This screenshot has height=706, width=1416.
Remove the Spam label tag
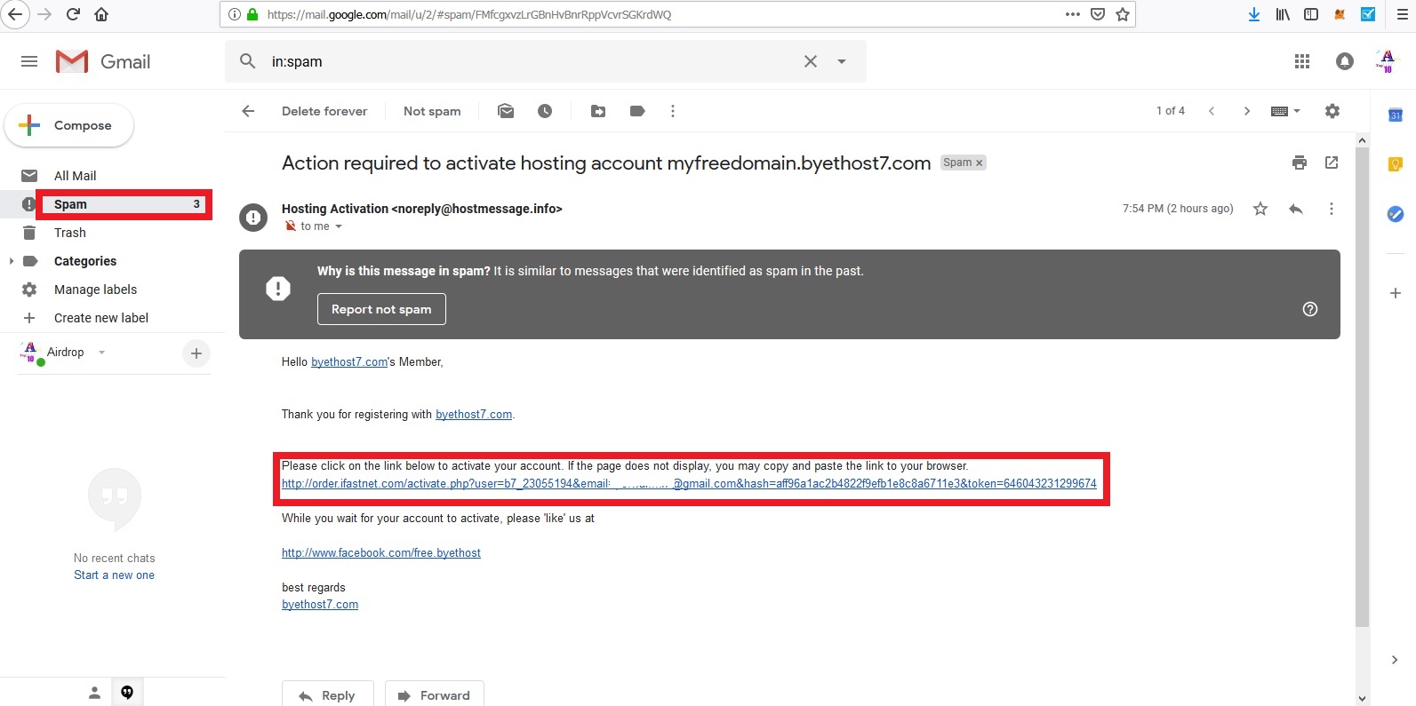coord(980,163)
